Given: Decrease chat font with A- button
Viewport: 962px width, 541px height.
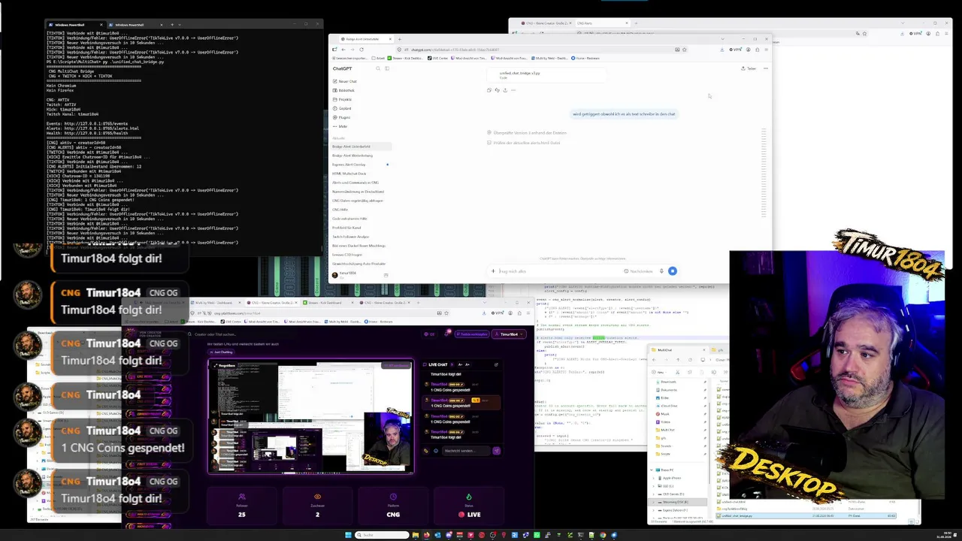Looking at the screenshot, I should point(460,364).
